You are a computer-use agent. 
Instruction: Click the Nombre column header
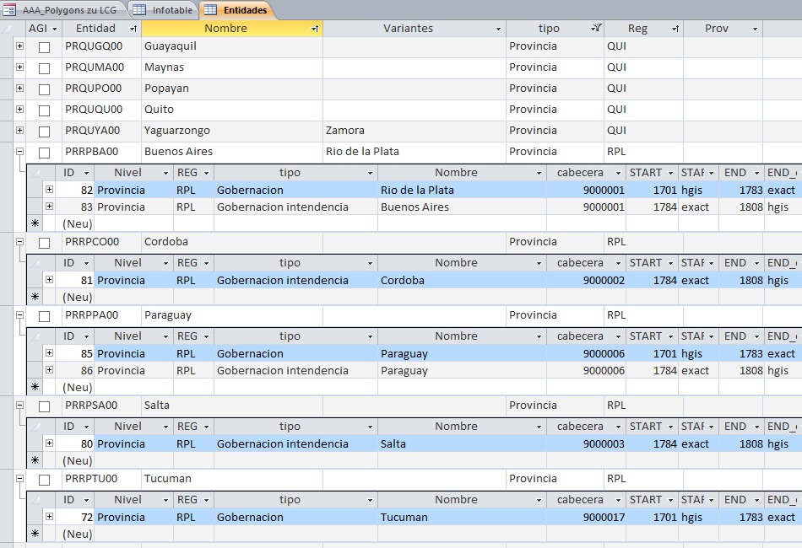coord(225,29)
